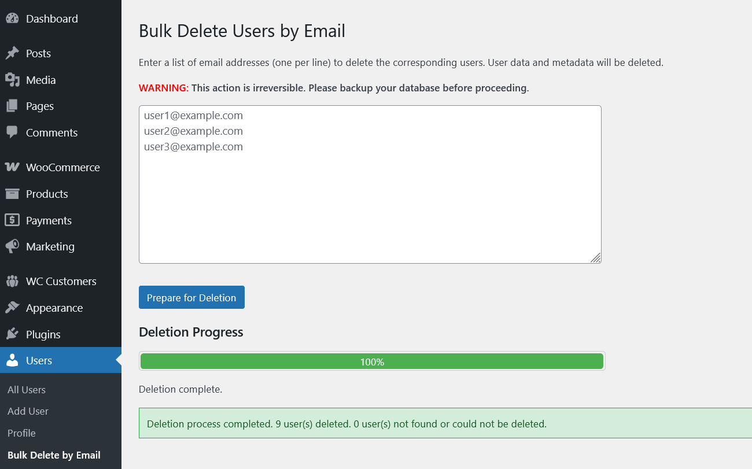Open the Users menu item

[39, 360]
